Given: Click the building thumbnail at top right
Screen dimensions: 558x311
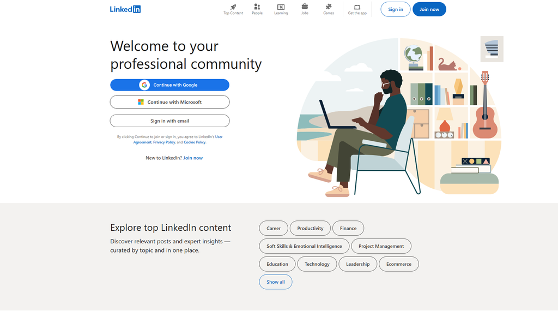Looking at the screenshot, I should pos(492,49).
